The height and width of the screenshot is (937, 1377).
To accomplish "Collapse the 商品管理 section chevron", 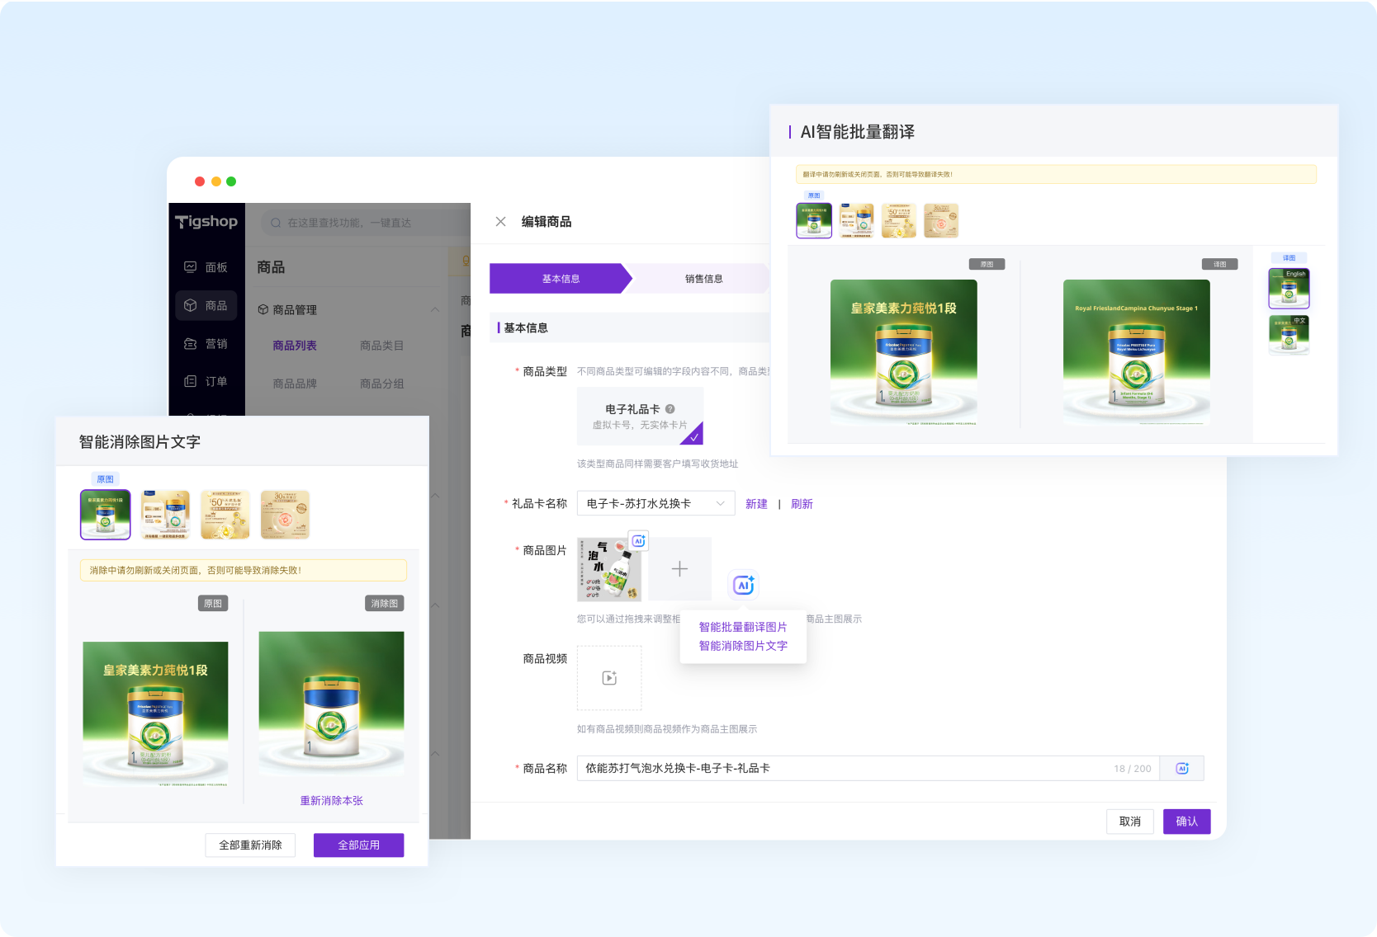I will coord(435,310).
